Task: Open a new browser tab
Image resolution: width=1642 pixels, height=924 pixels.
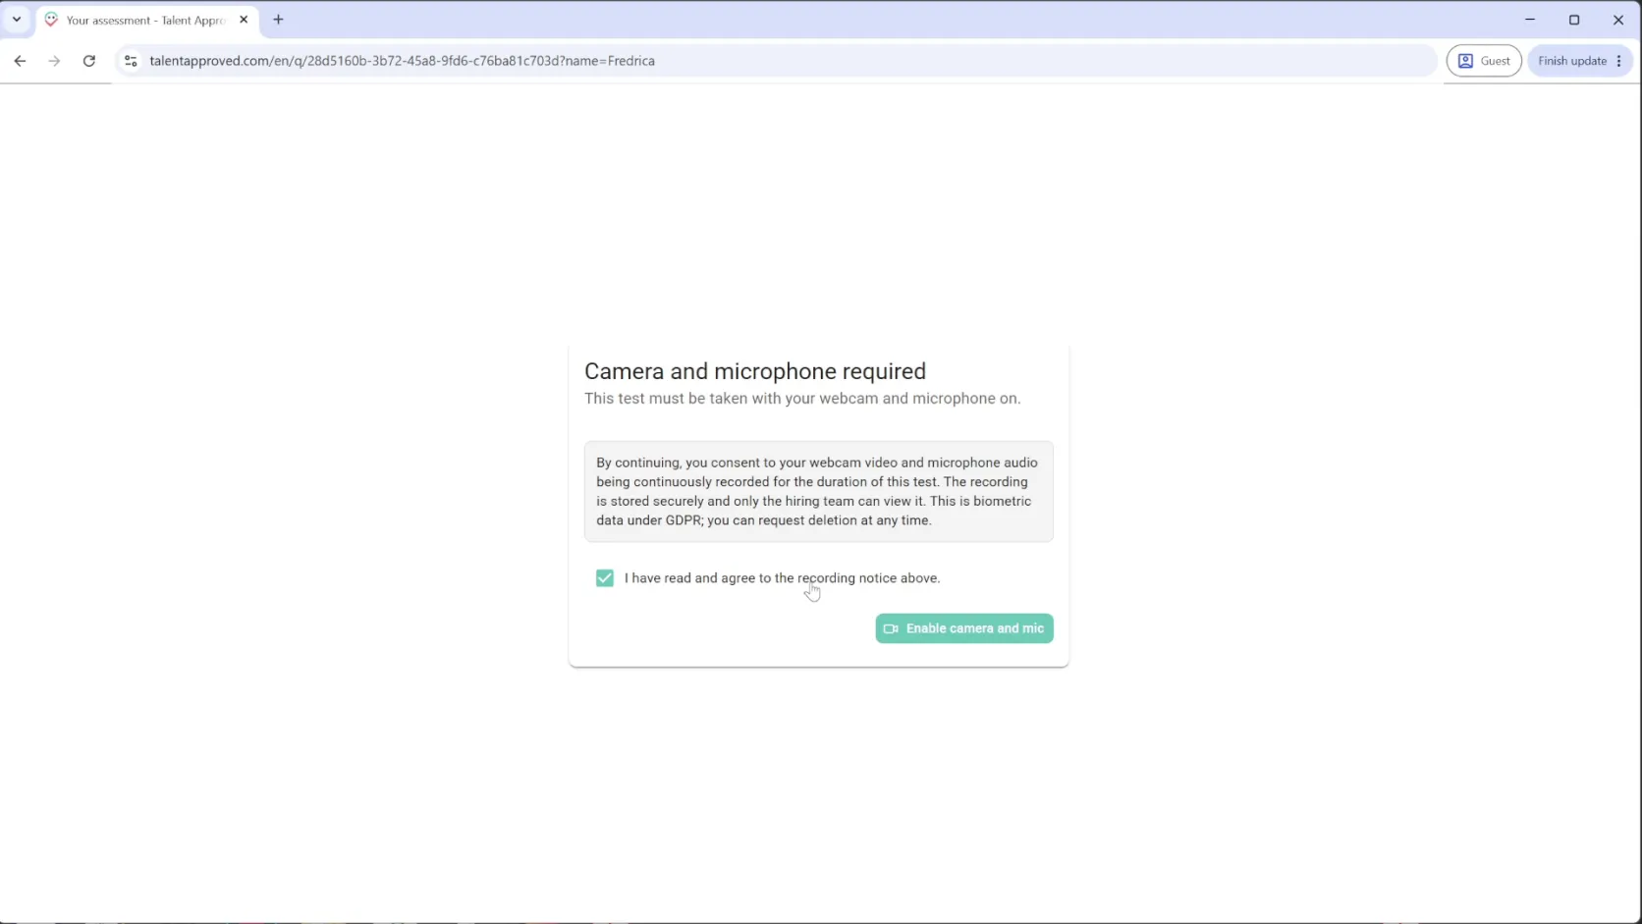Action: 278,20
